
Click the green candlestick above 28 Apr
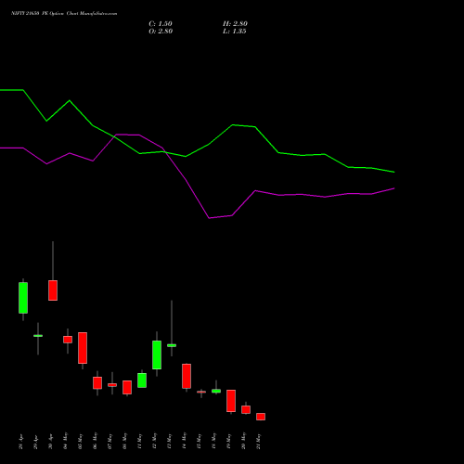point(23,298)
